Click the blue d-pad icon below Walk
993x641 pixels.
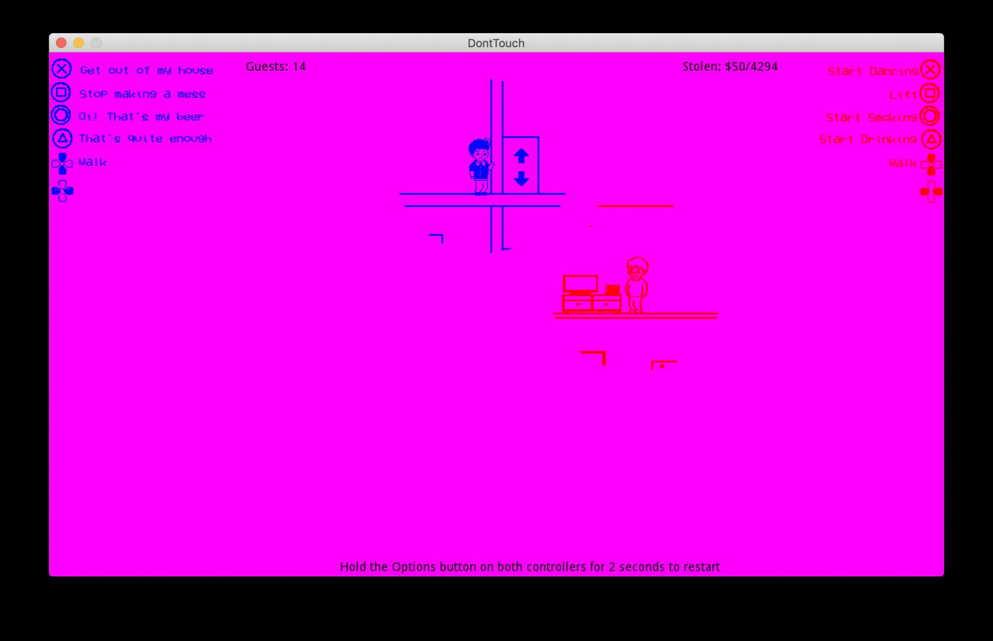[x=62, y=191]
